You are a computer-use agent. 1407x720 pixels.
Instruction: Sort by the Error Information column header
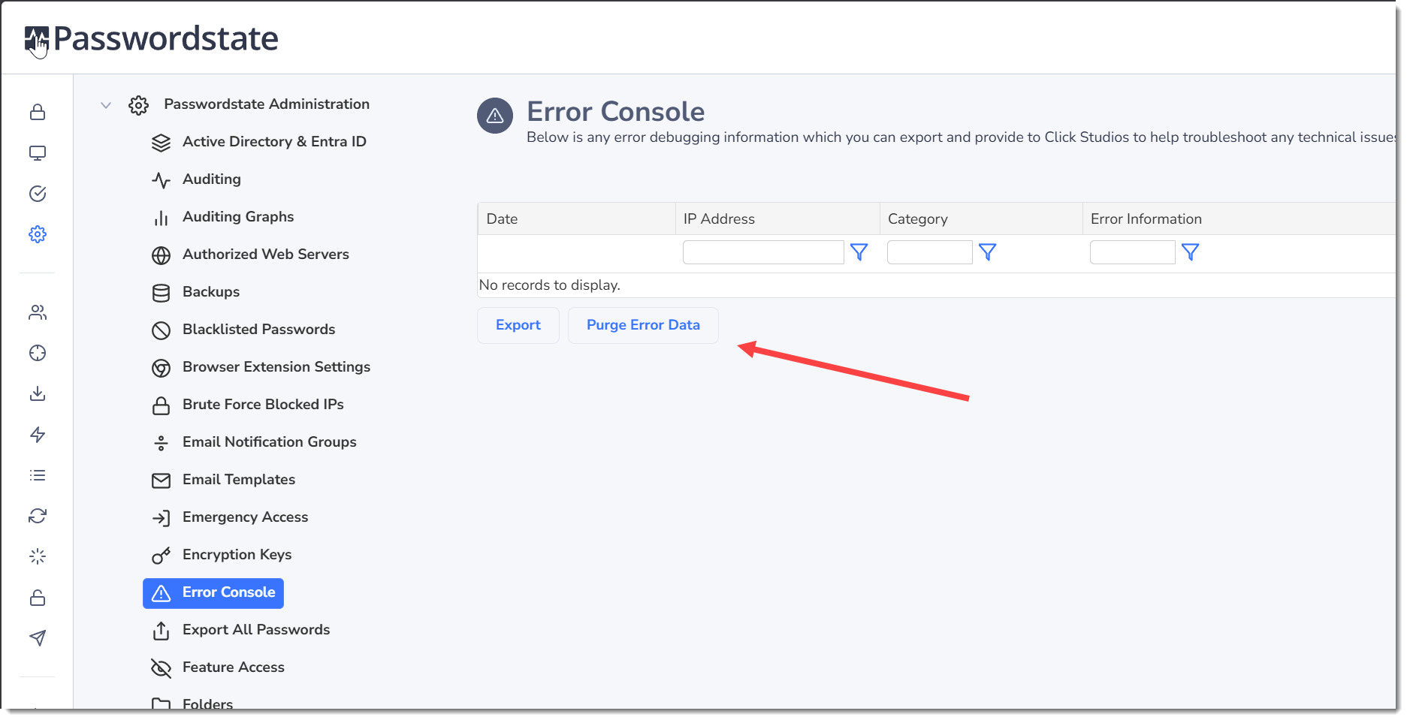1146,219
